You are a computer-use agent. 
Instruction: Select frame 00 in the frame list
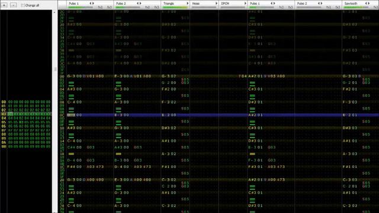(x=4, y=102)
